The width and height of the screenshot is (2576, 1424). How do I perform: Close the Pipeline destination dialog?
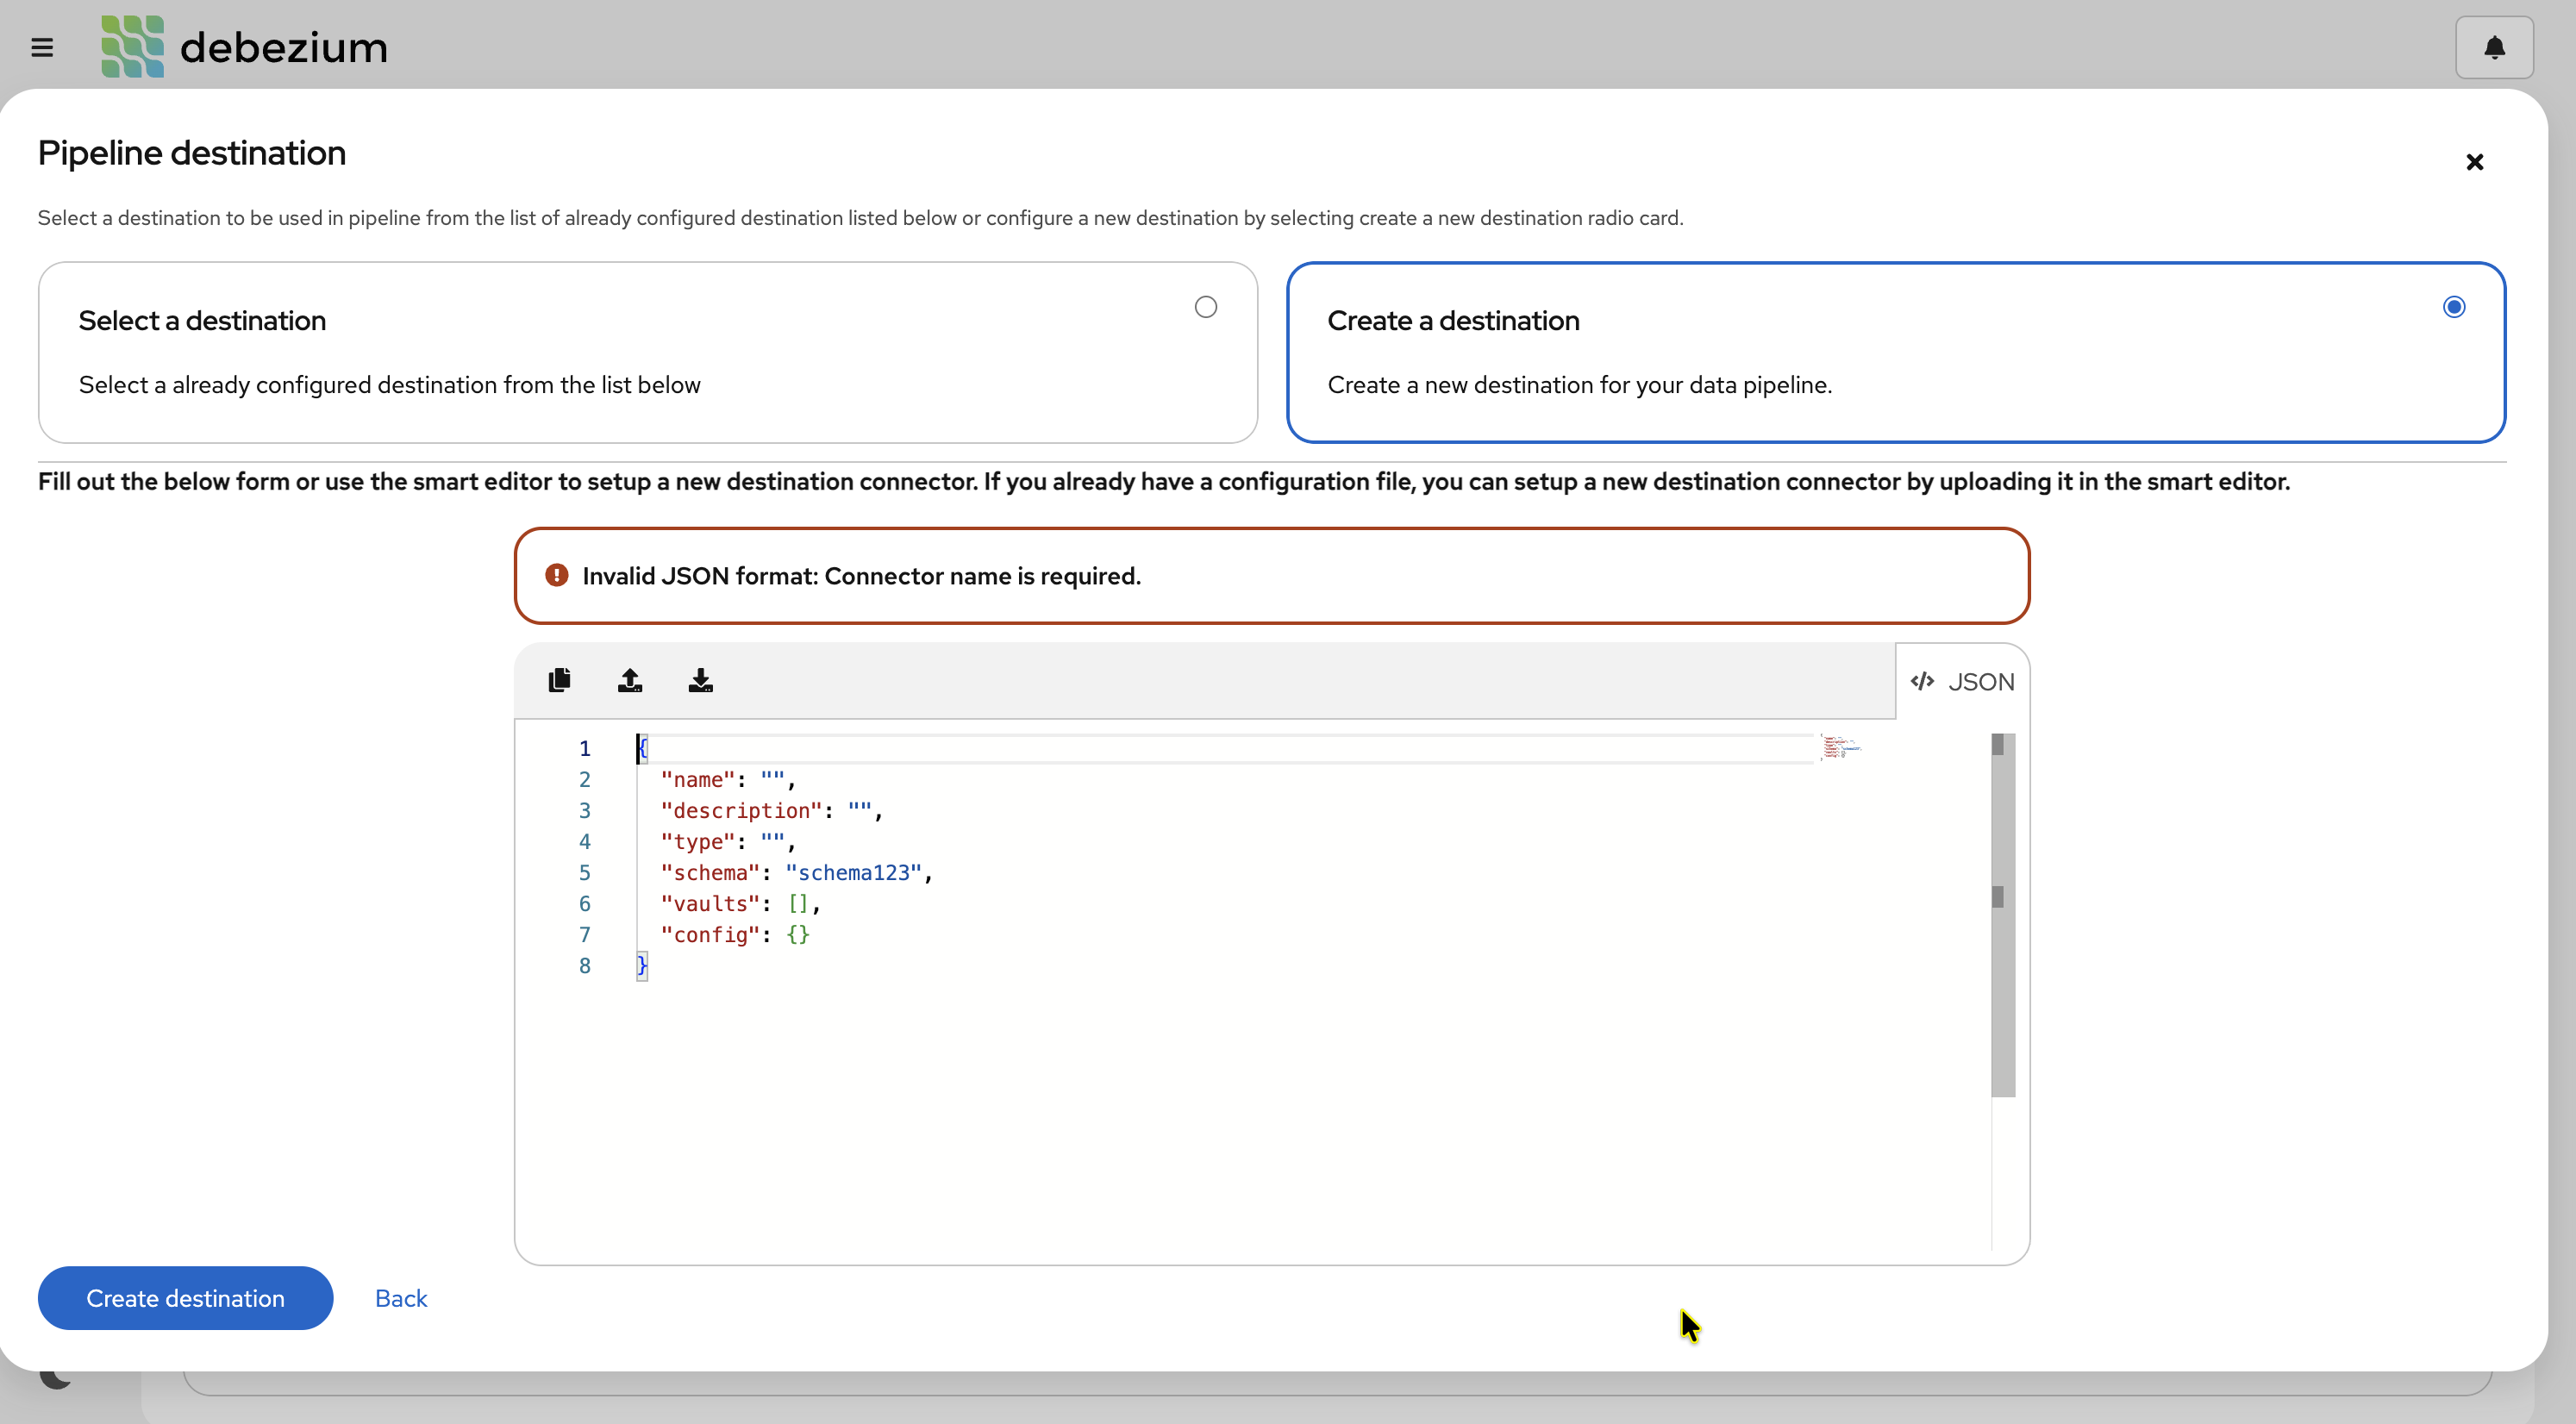[x=2474, y=162]
